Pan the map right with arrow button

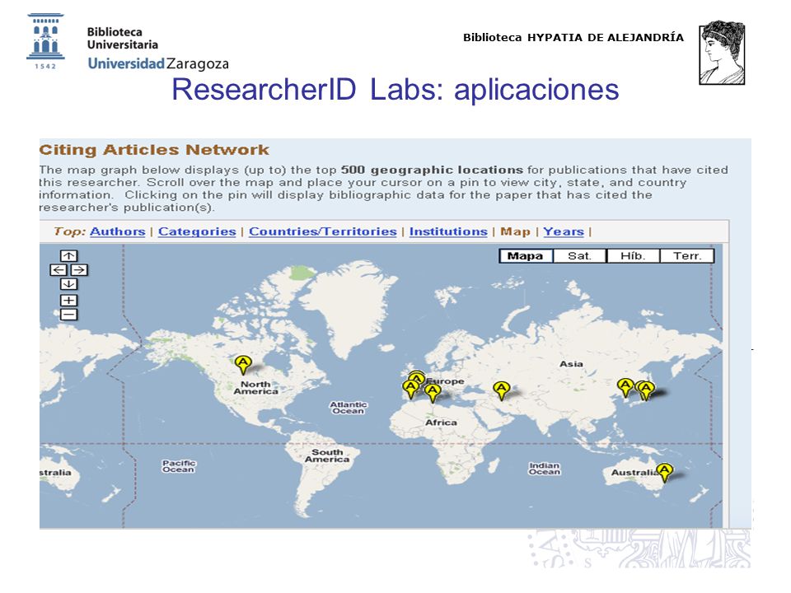[79, 270]
